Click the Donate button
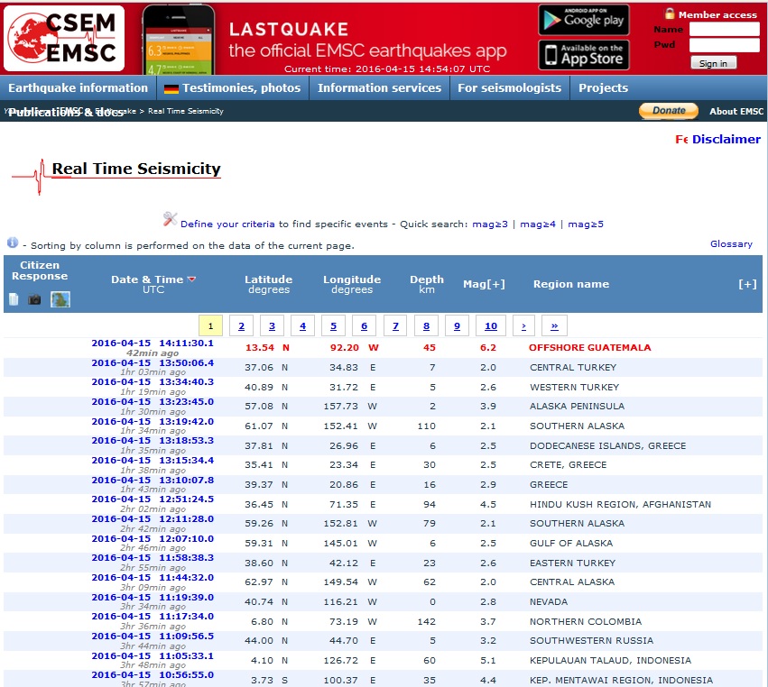The width and height of the screenshot is (768, 687). click(x=669, y=111)
